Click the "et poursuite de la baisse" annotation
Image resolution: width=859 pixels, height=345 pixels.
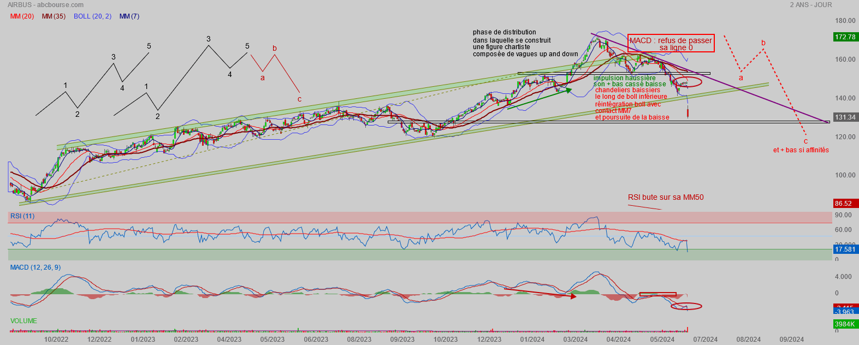pyautogui.click(x=632, y=117)
